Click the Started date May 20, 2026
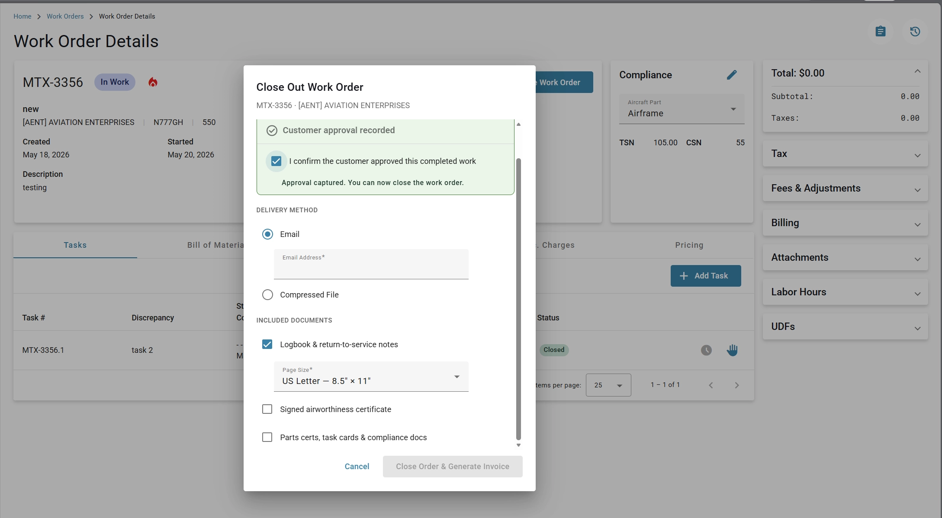The image size is (942, 518). click(x=190, y=155)
